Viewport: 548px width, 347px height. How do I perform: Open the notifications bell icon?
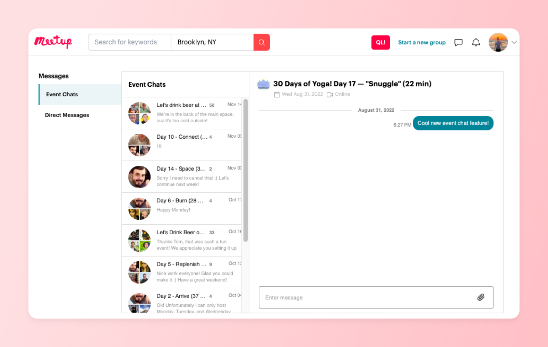pos(476,42)
